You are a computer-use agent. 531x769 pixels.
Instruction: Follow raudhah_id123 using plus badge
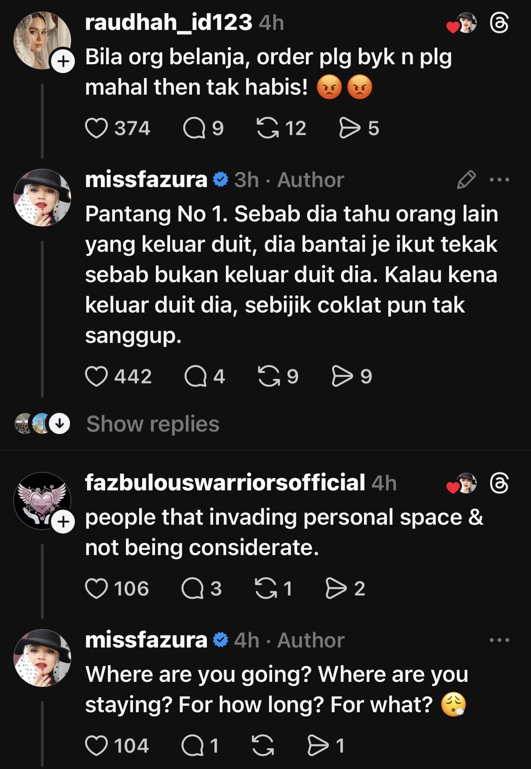[63, 62]
